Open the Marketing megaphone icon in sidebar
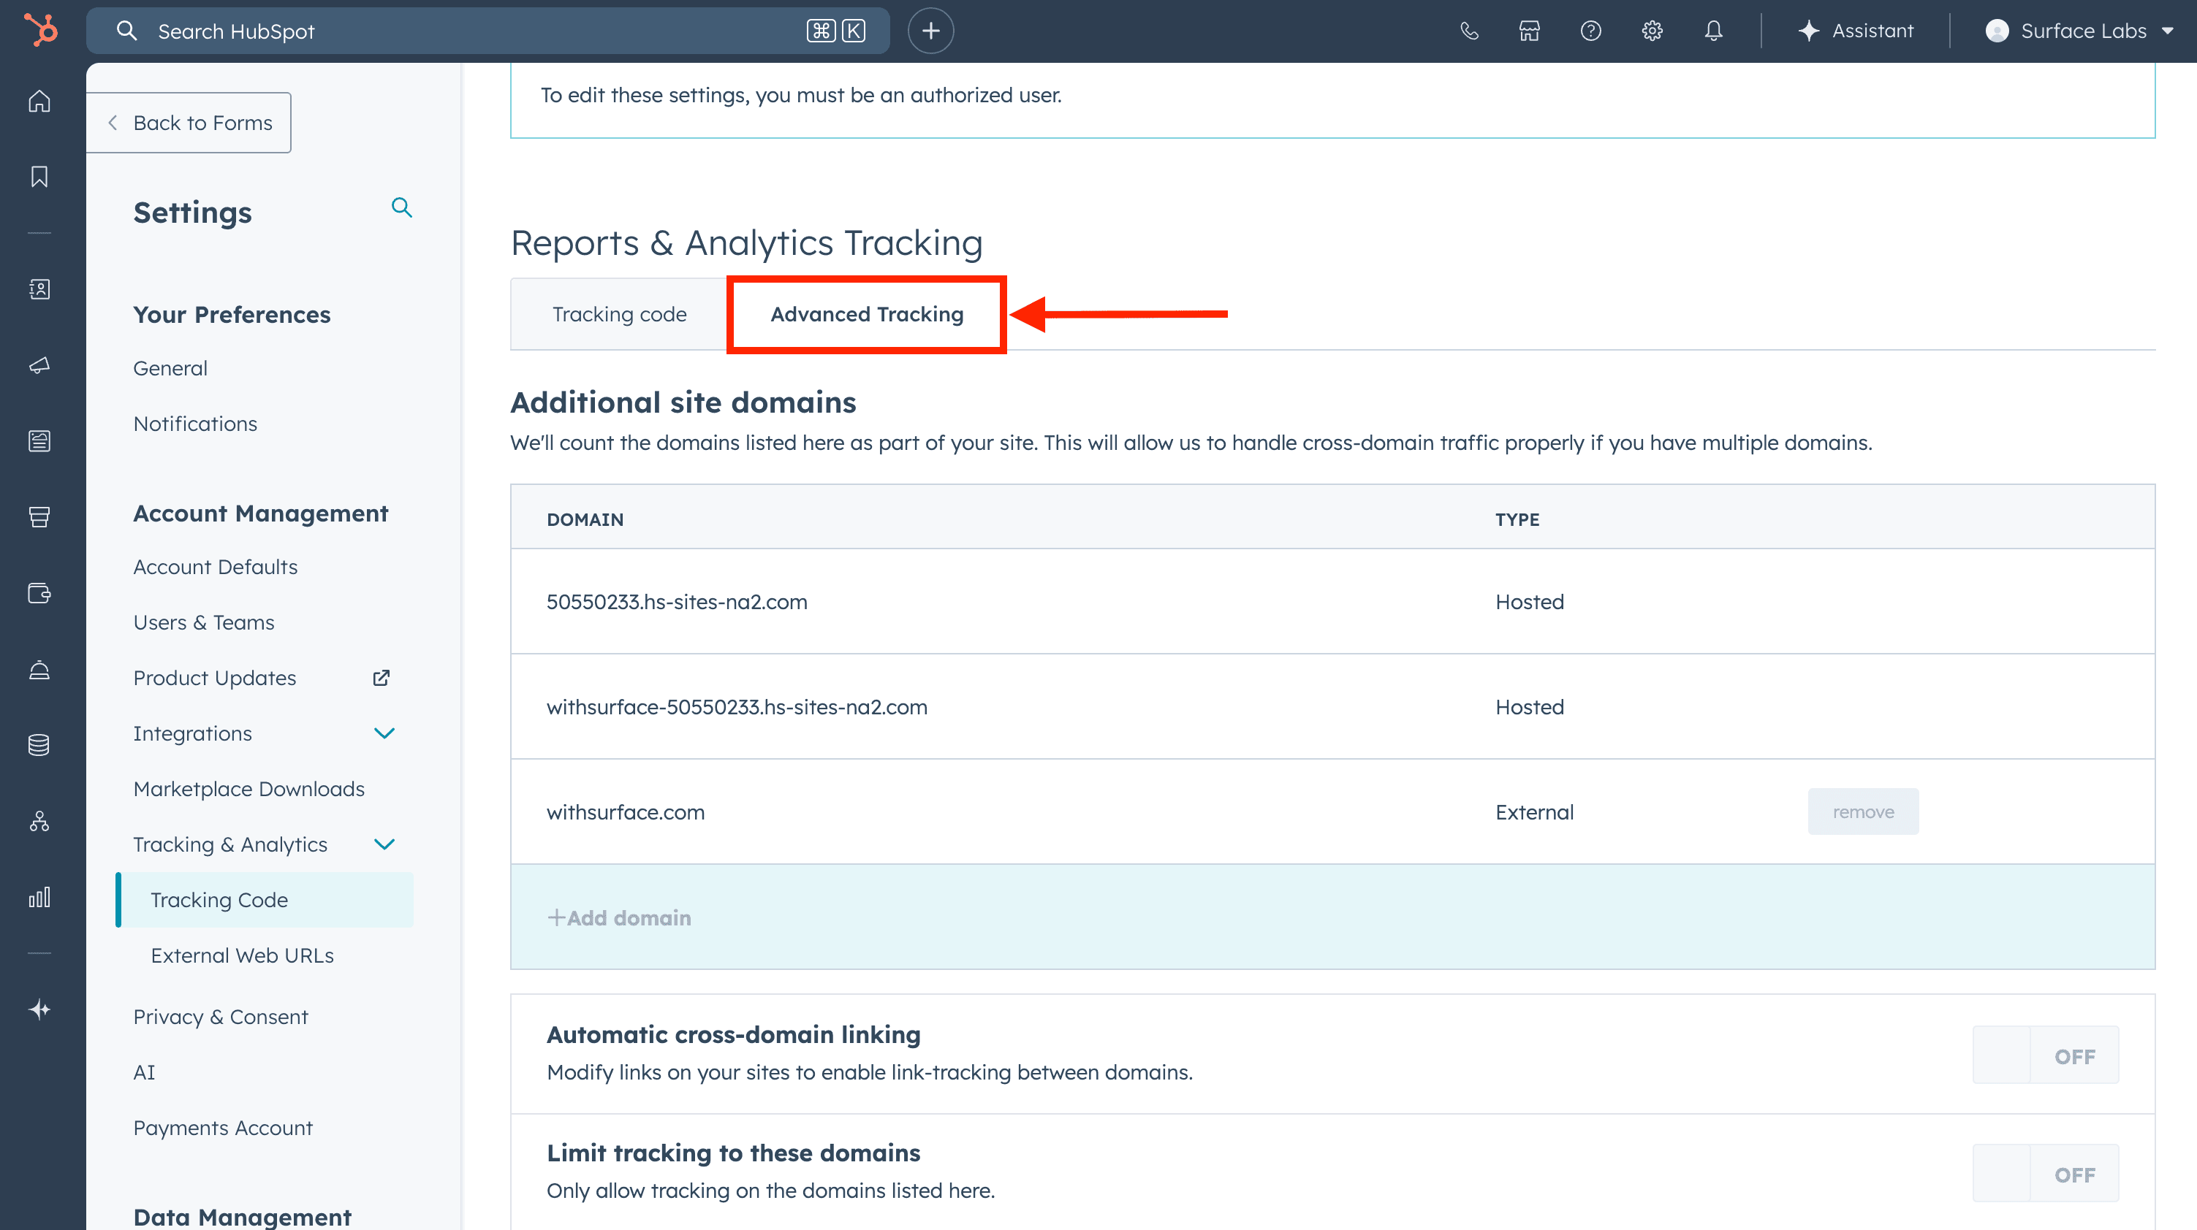 click(39, 364)
